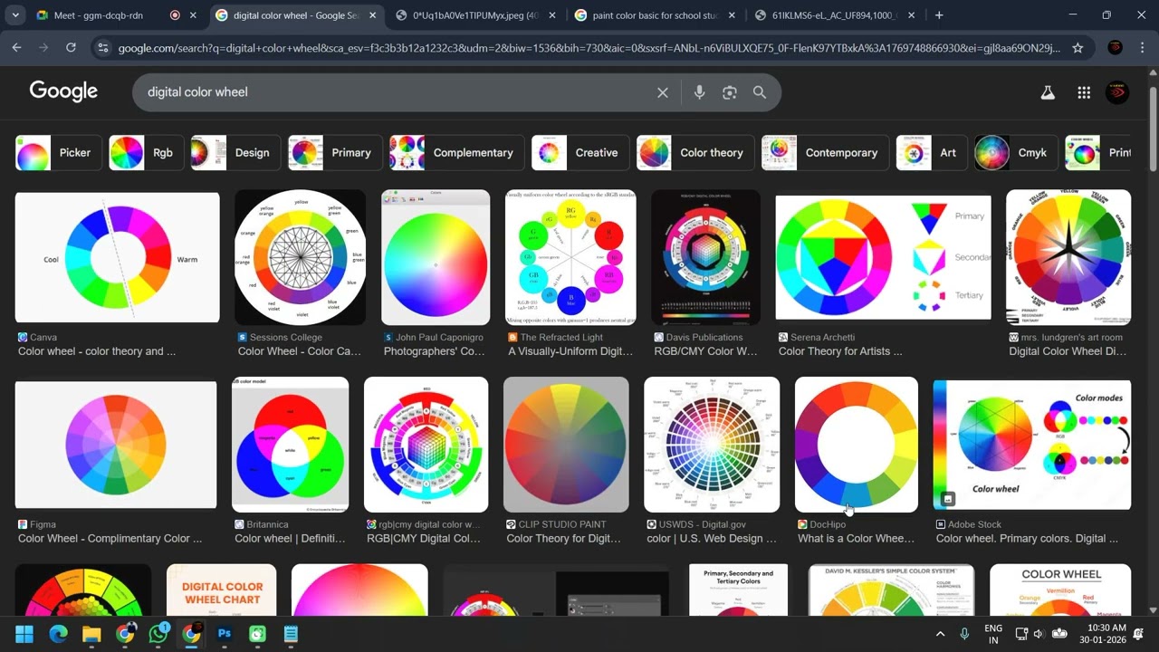Open Windows Start menu
Viewport: 1159px width, 652px height.
click(24, 634)
